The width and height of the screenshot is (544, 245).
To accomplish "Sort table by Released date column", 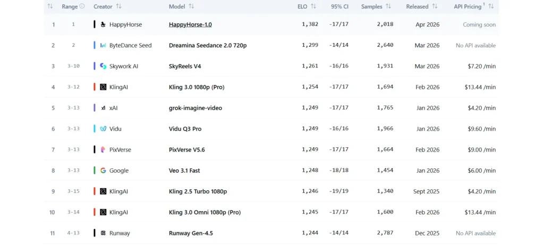I will [435, 6].
